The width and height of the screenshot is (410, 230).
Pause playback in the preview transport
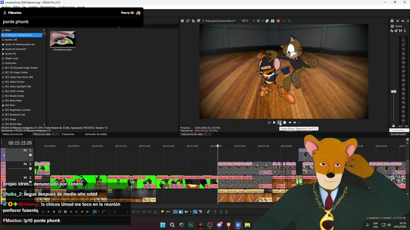[x=279, y=123]
